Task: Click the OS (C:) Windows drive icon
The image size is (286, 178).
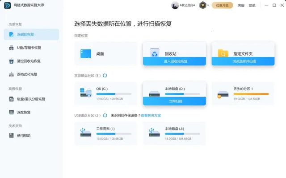Action: tap(86, 93)
